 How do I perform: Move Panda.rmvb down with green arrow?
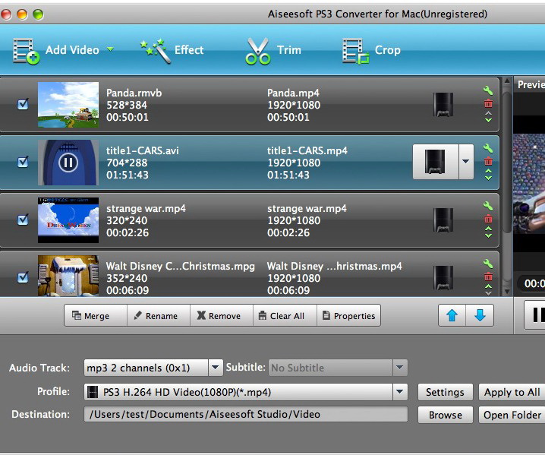tap(488, 120)
